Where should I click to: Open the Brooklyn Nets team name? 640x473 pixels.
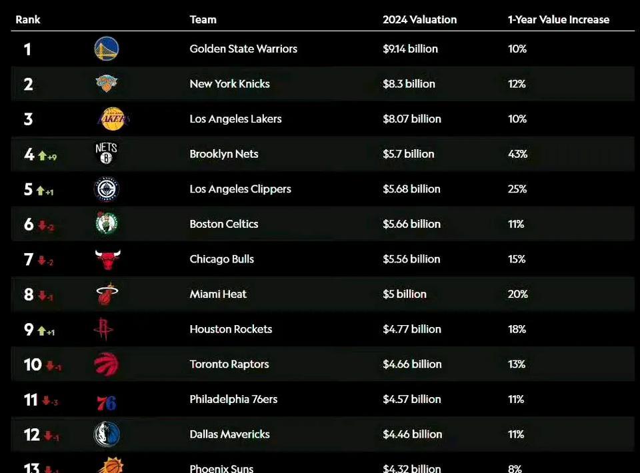click(224, 154)
